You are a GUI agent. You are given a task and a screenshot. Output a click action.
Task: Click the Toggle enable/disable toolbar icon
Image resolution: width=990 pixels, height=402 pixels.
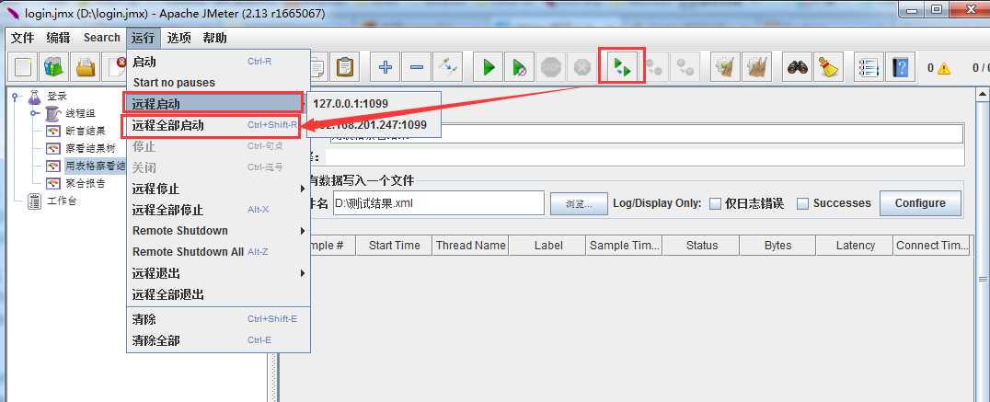[448, 66]
